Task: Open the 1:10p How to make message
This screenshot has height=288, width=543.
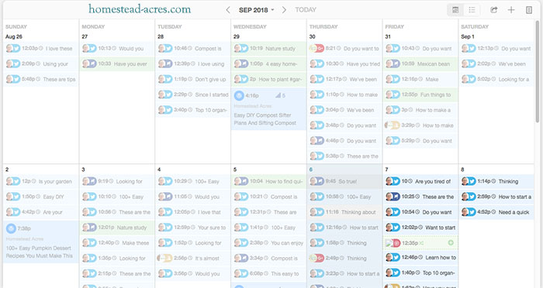Action: point(344,94)
